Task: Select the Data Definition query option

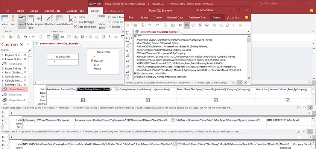Action: point(85,27)
